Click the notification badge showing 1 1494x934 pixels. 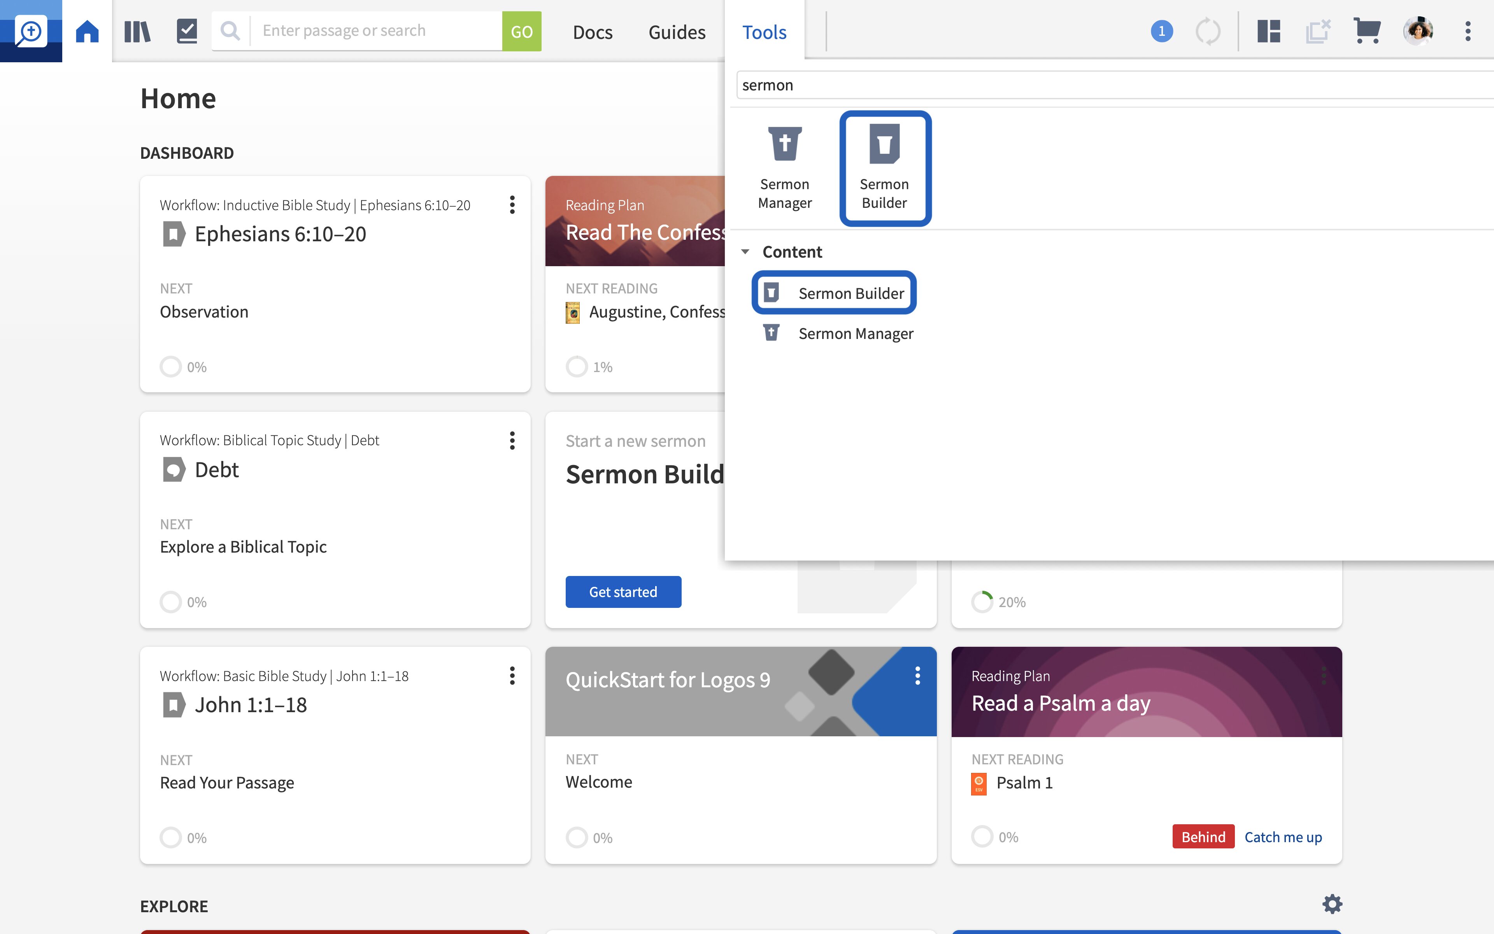tap(1161, 31)
